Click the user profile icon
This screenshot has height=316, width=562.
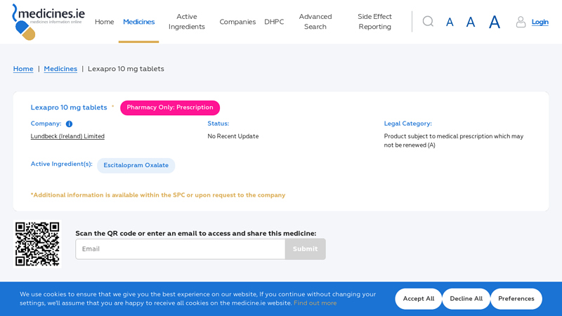521,22
